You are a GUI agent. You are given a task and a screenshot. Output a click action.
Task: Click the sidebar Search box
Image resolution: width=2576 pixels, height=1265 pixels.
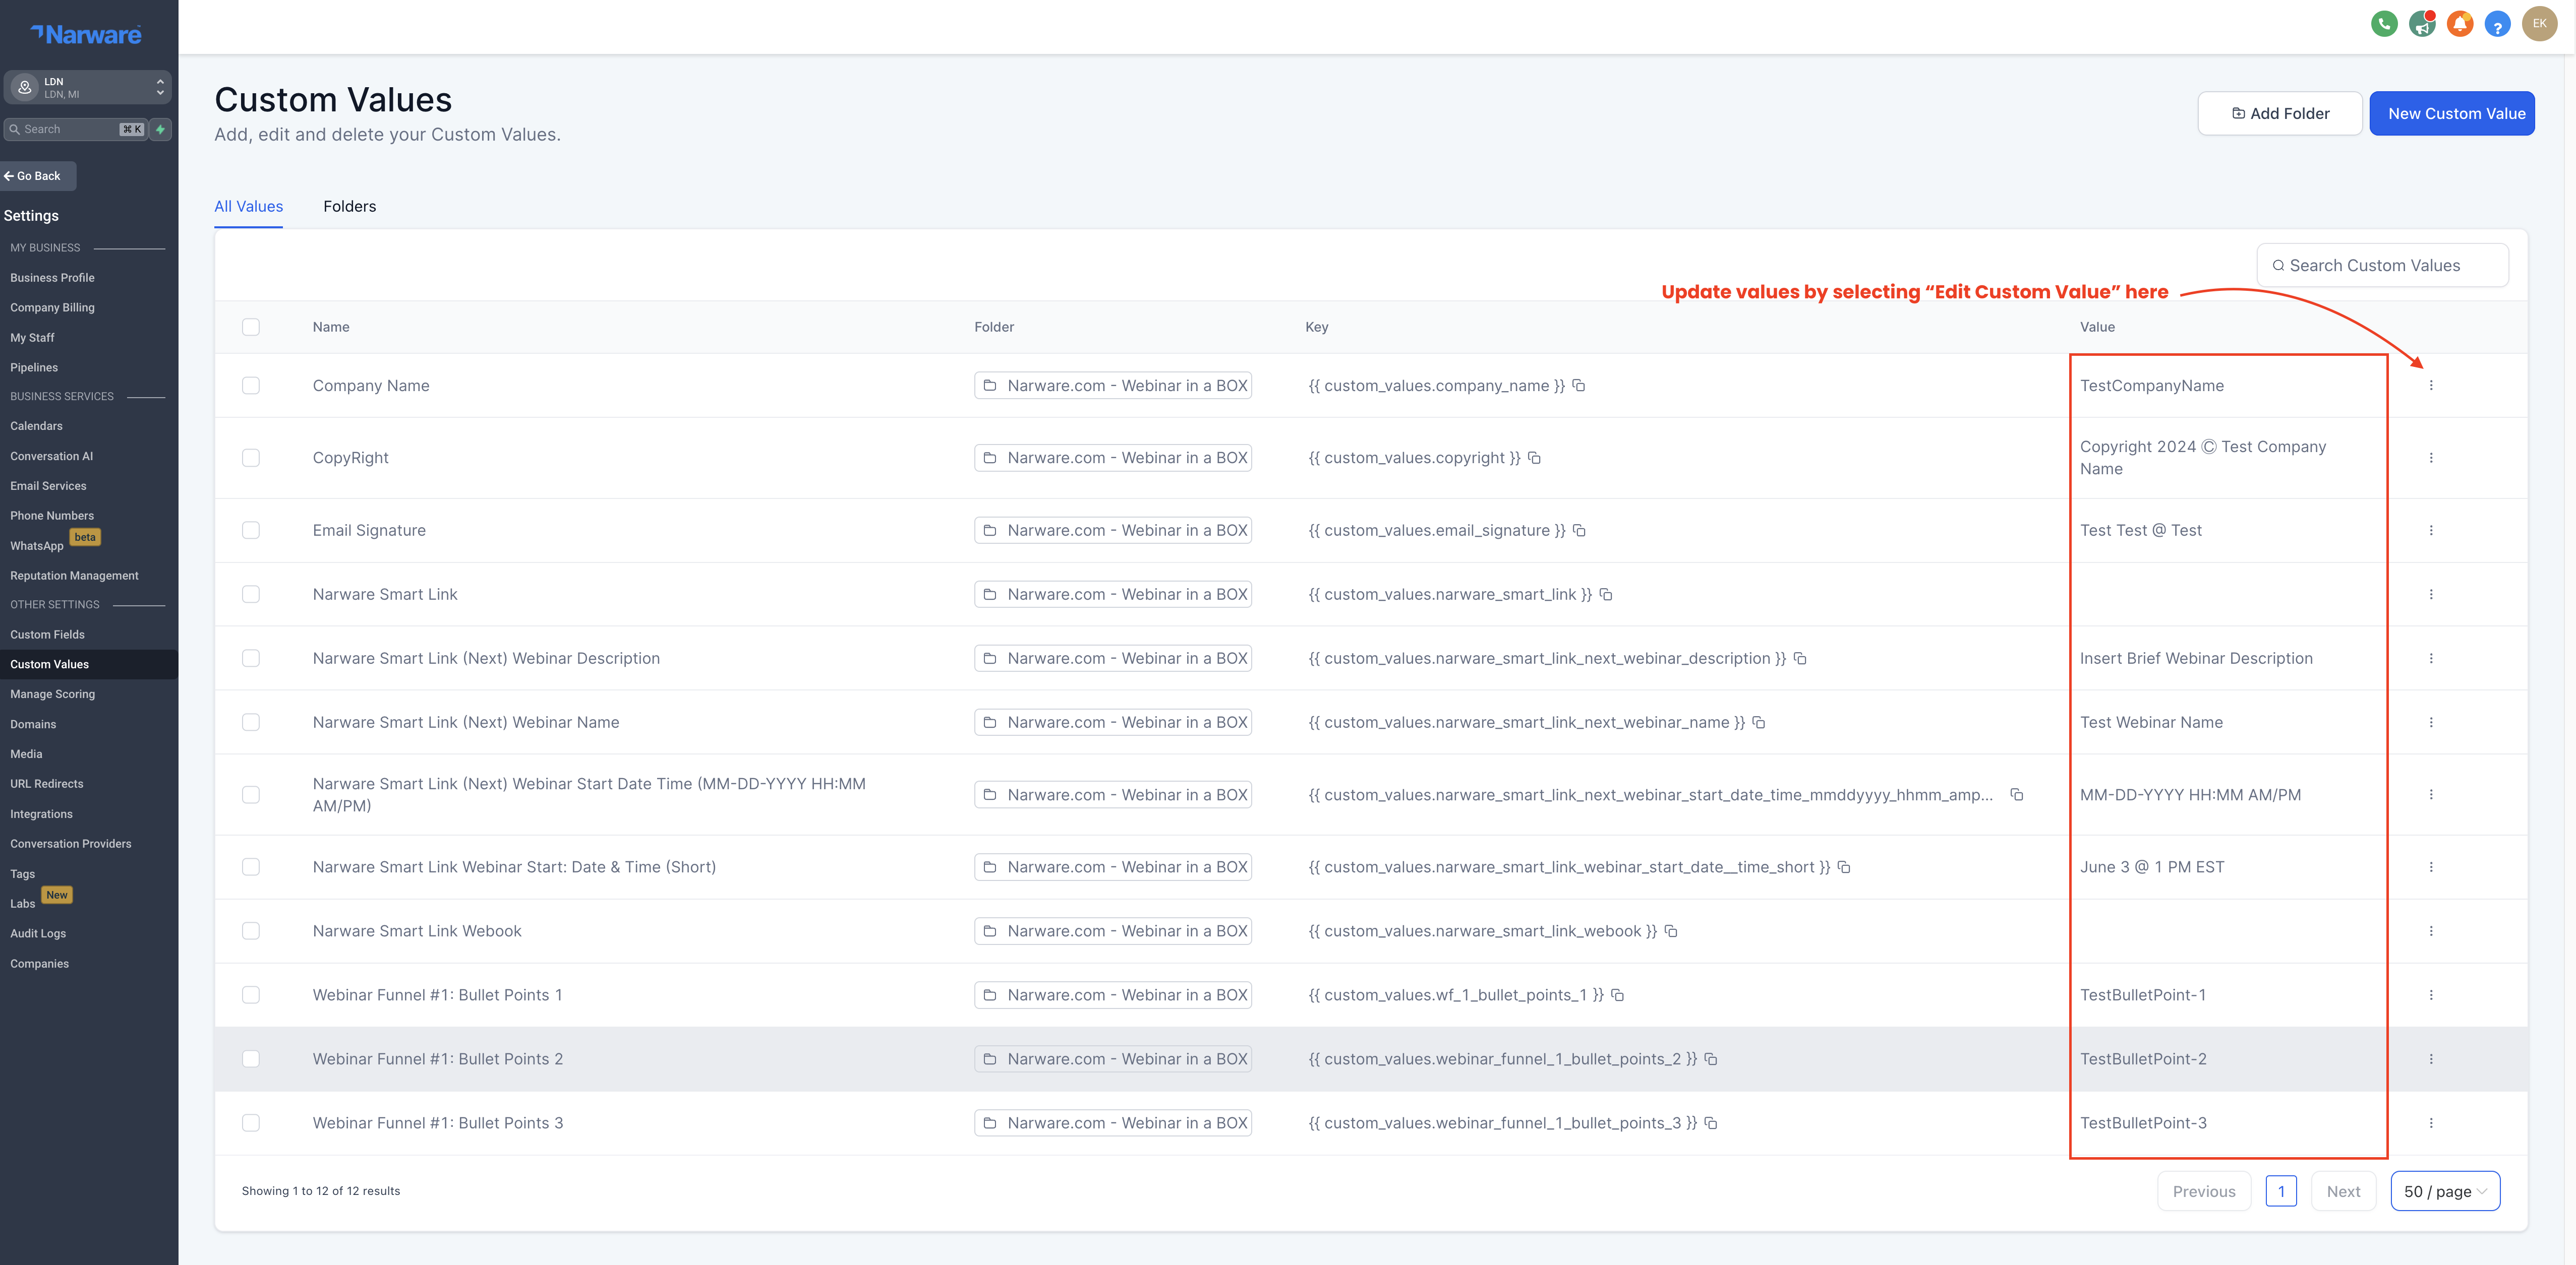pyautogui.click(x=76, y=129)
